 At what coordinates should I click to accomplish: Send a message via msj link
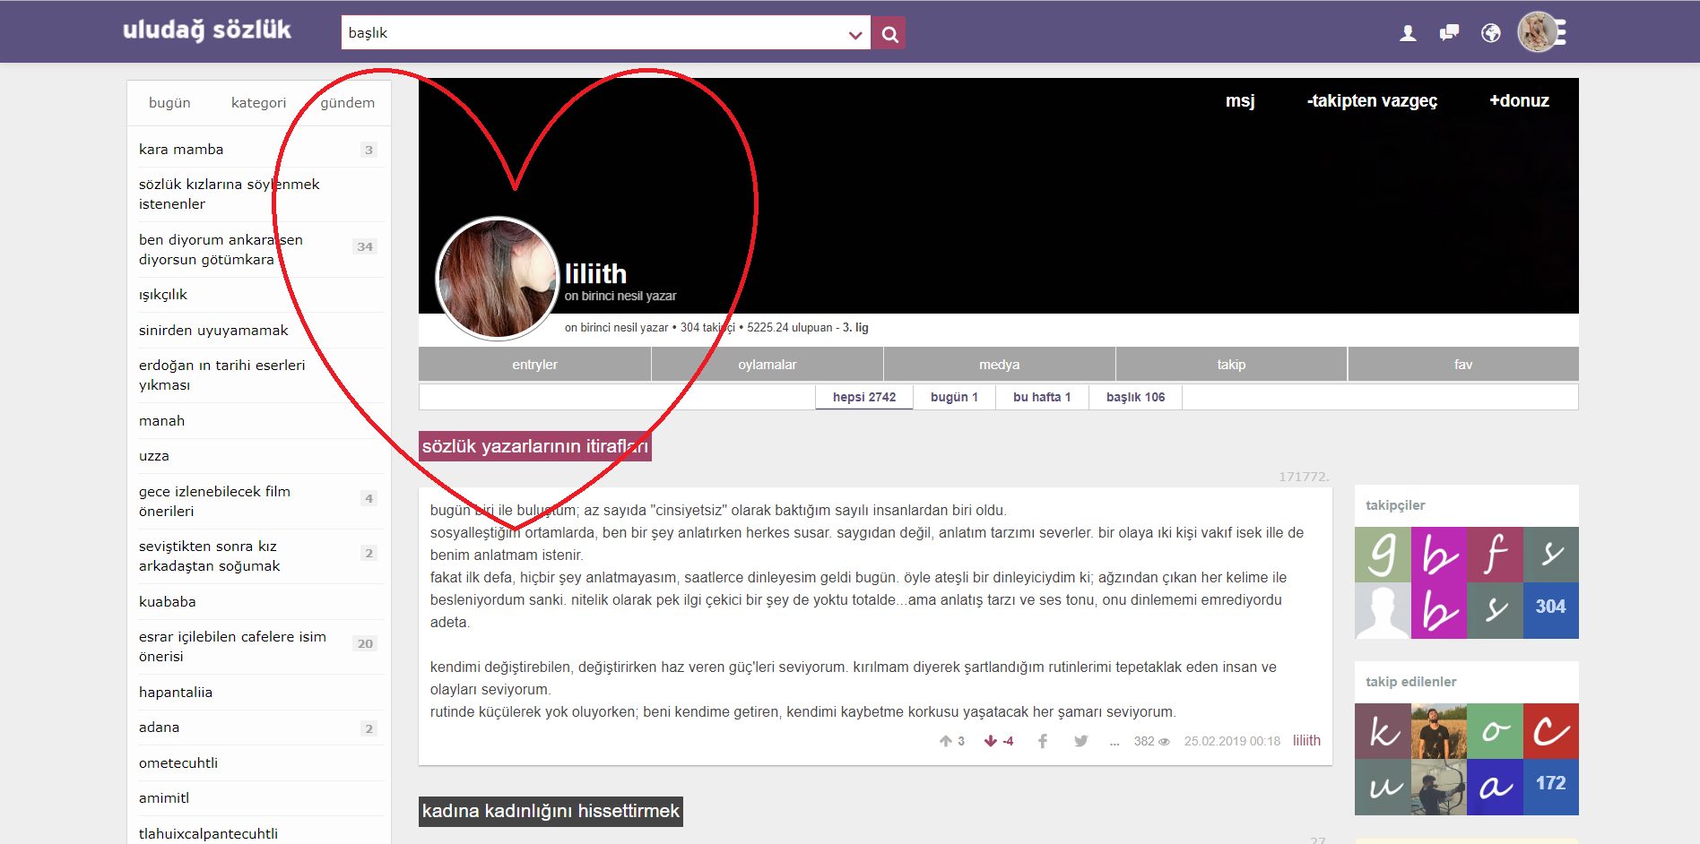(x=1240, y=101)
